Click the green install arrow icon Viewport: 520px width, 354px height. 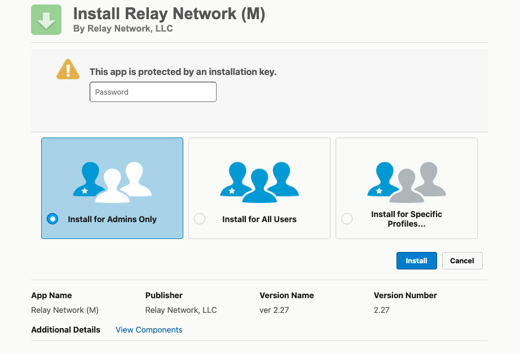tap(46, 20)
